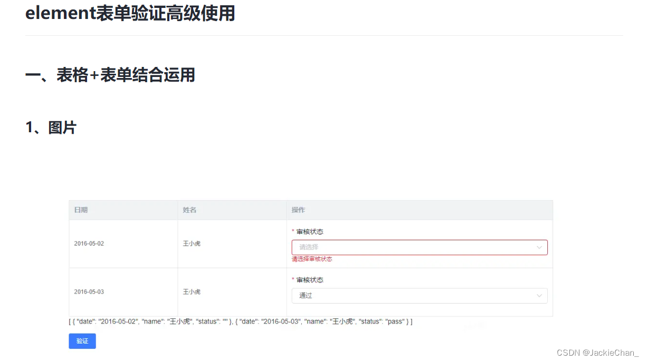
Task: Select the 姓名 column header
Action: 189,210
